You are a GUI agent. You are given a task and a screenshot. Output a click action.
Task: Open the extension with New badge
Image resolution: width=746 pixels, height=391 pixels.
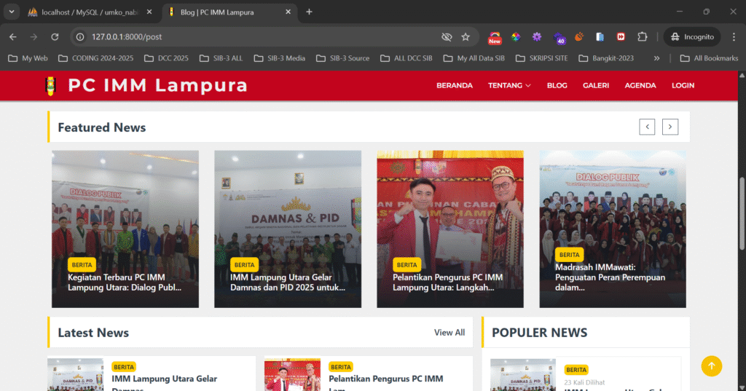point(495,38)
